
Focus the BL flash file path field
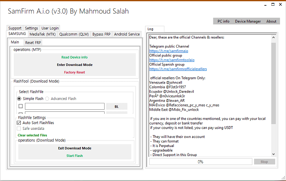(65, 106)
